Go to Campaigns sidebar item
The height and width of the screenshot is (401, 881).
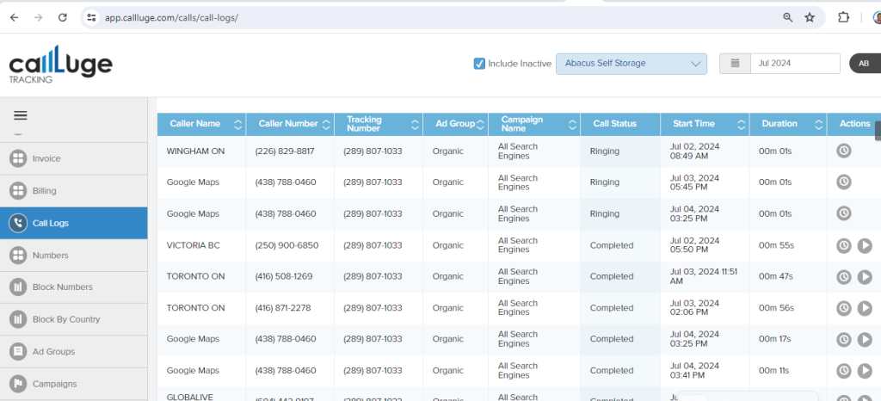[54, 384]
